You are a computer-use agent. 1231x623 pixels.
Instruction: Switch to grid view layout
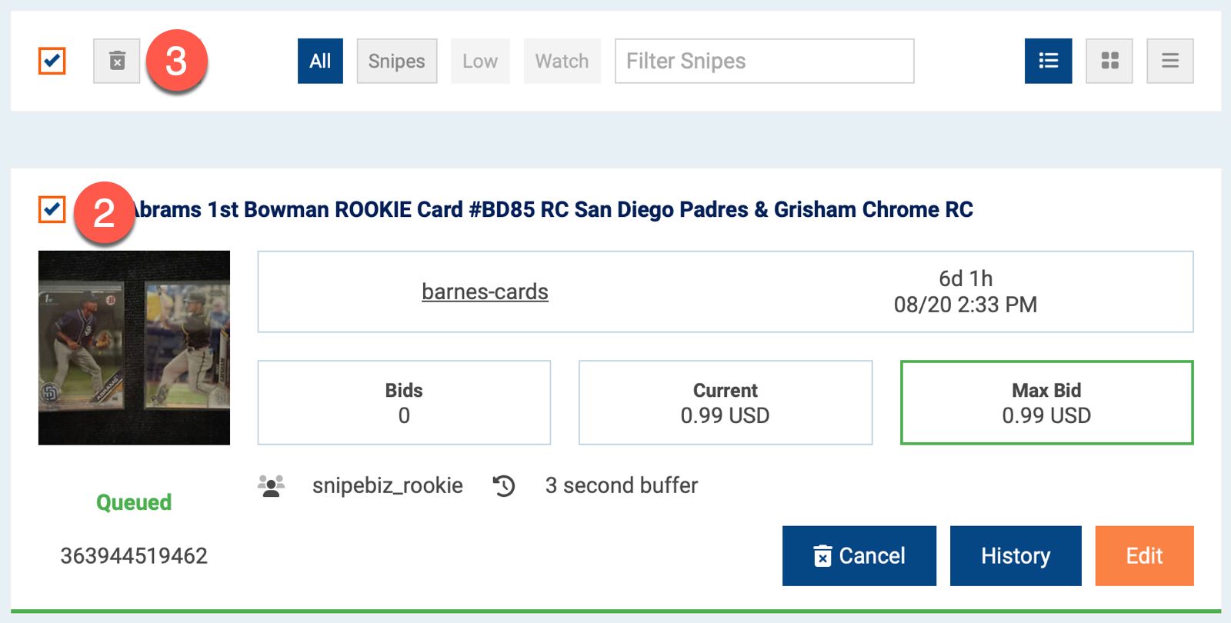pyautogui.click(x=1109, y=61)
